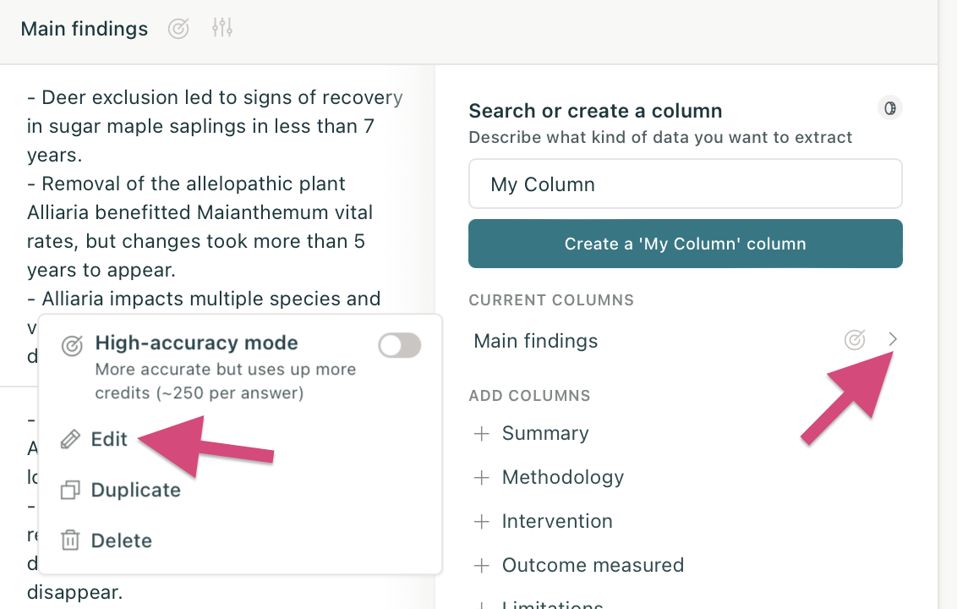Image resolution: width=957 pixels, height=609 pixels.
Task: Click the credits half-circle icon near Search header
Action: [889, 108]
